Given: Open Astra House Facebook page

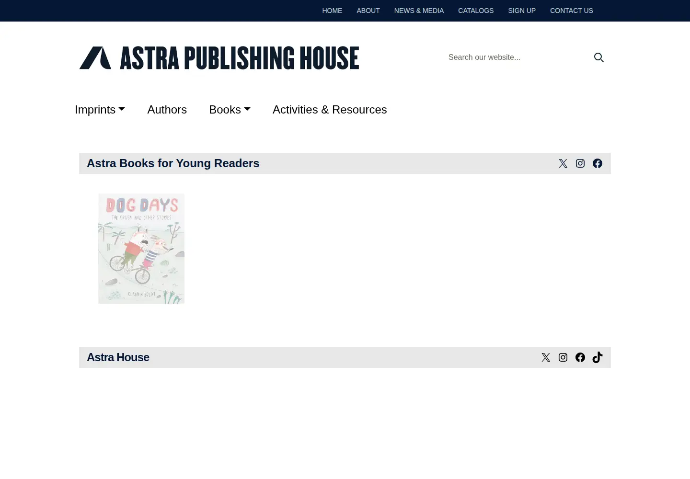Looking at the screenshot, I should 580,357.
